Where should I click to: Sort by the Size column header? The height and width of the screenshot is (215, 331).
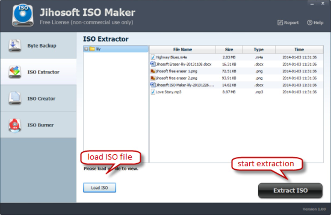(x=229, y=49)
